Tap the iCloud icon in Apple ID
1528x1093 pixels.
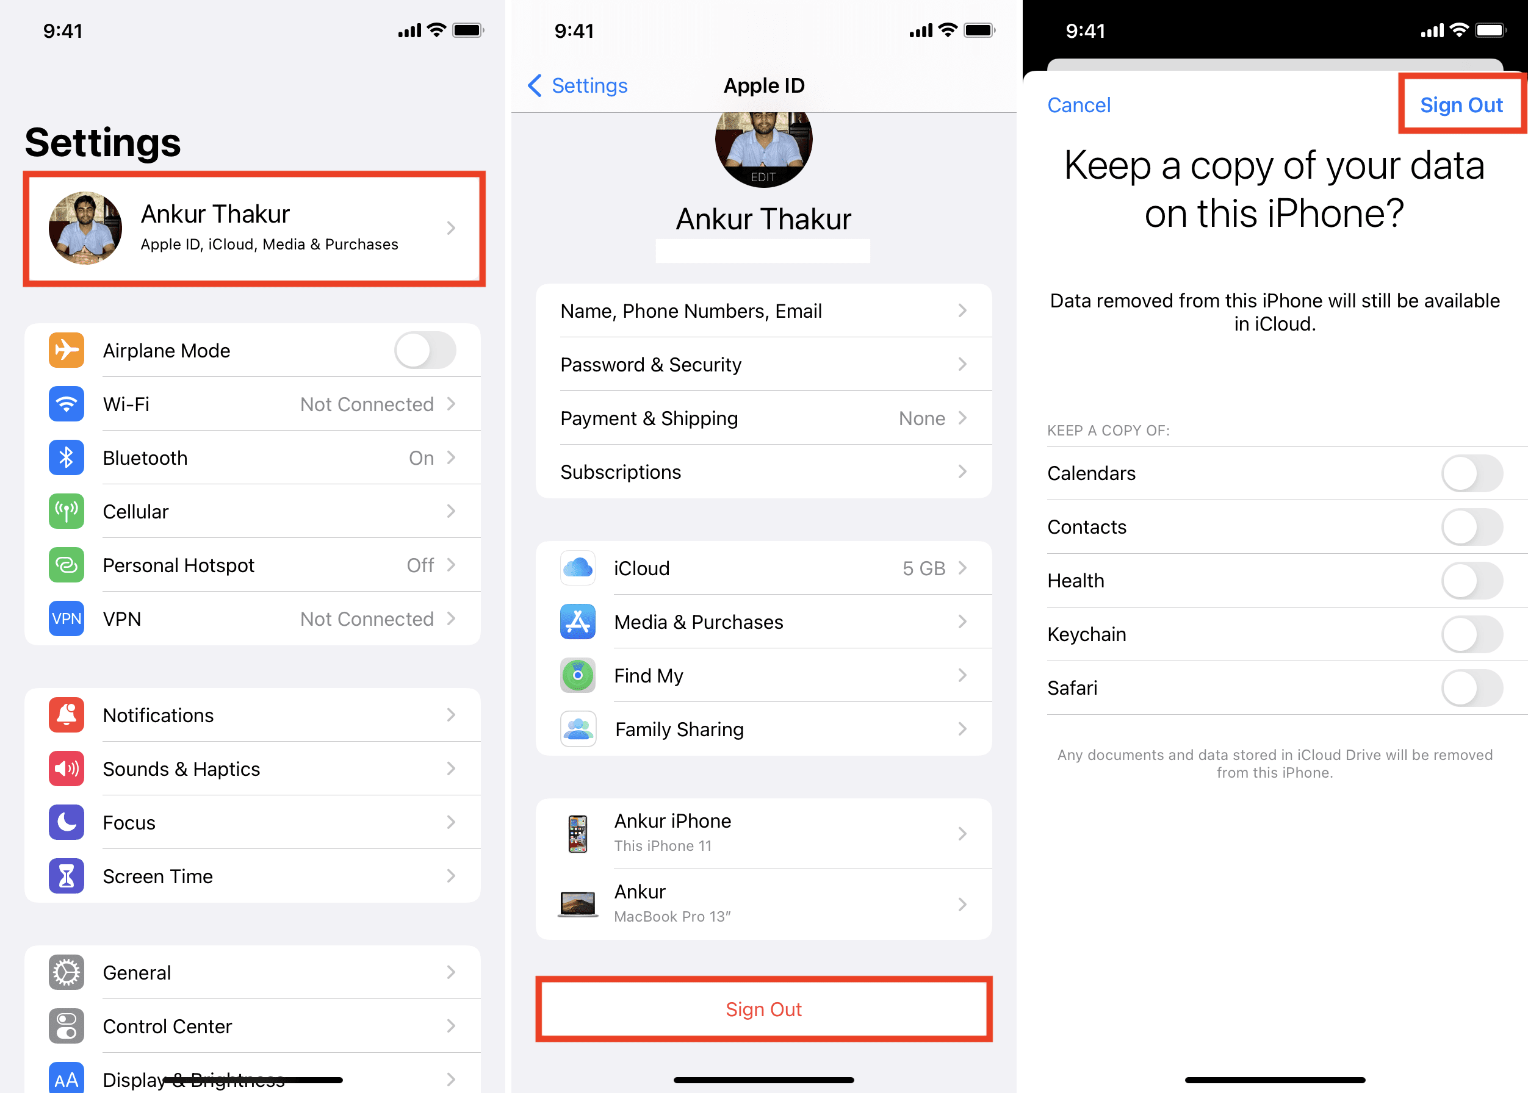578,567
